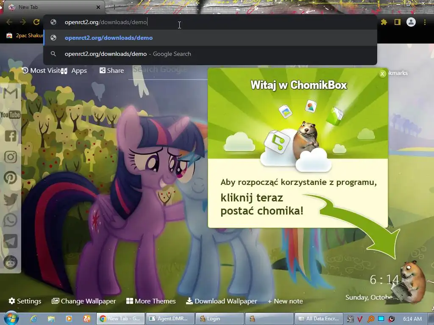Open Reddit from the left sidebar
The image size is (434, 325).
coord(11,262)
